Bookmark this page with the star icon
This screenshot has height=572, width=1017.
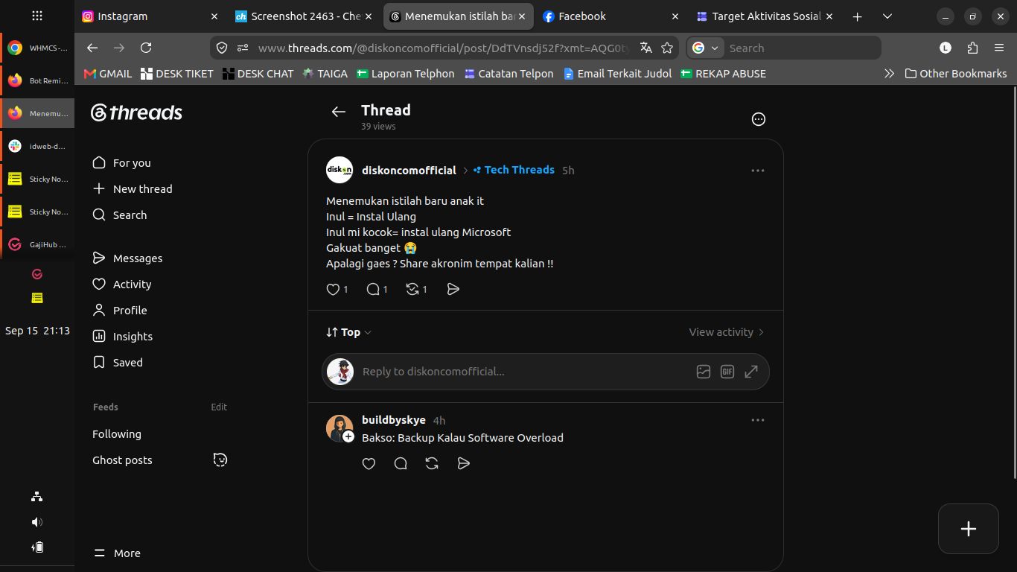click(667, 48)
